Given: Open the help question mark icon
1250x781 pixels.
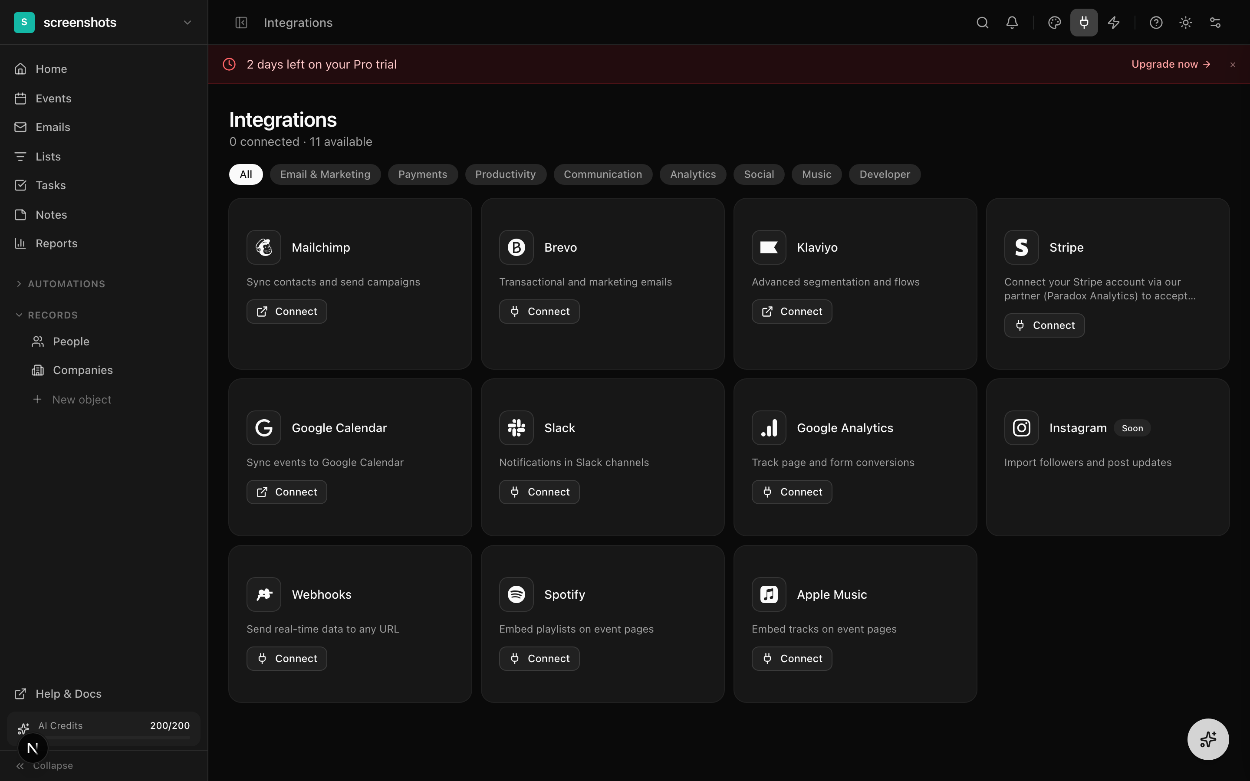Looking at the screenshot, I should pyautogui.click(x=1156, y=23).
